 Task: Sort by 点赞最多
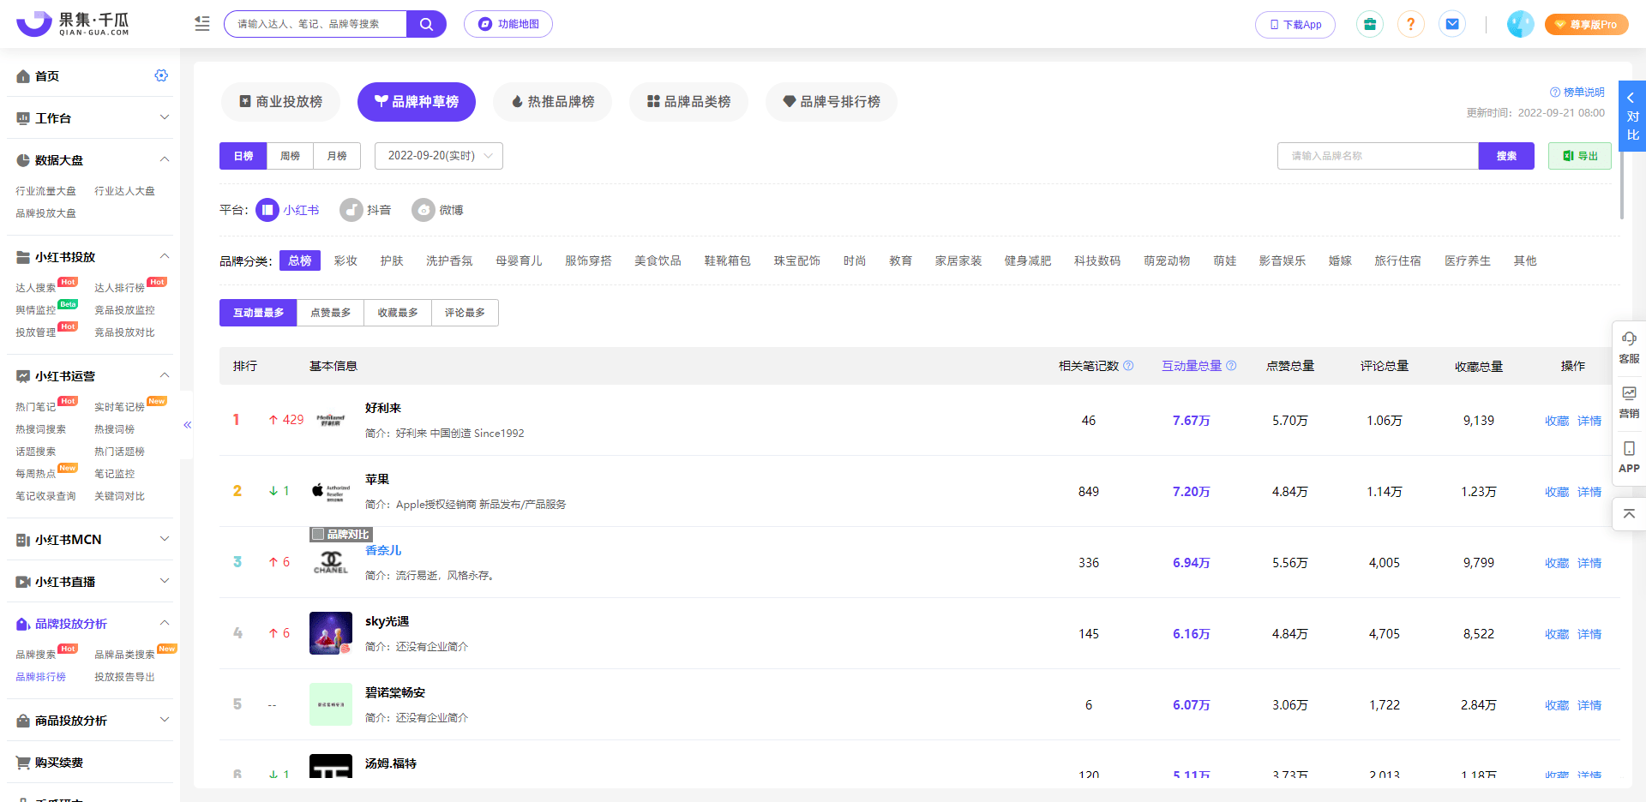(x=330, y=313)
